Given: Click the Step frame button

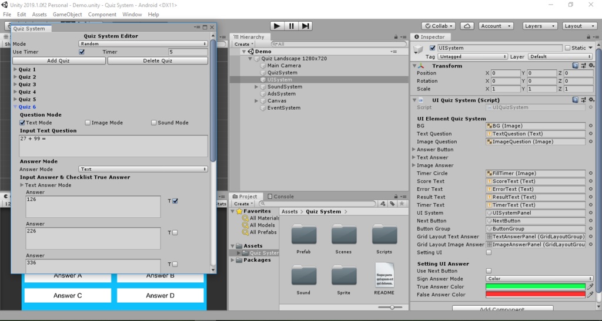Looking at the screenshot, I should coord(306,26).
